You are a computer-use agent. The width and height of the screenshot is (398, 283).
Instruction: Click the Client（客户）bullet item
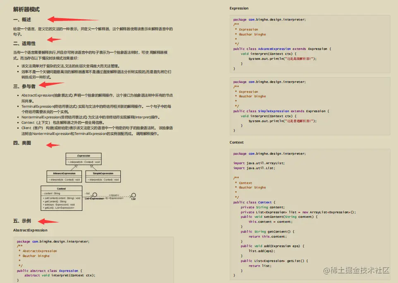(97, 131)
